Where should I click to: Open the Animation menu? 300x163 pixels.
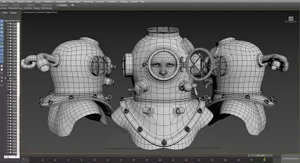coord(61,2)
